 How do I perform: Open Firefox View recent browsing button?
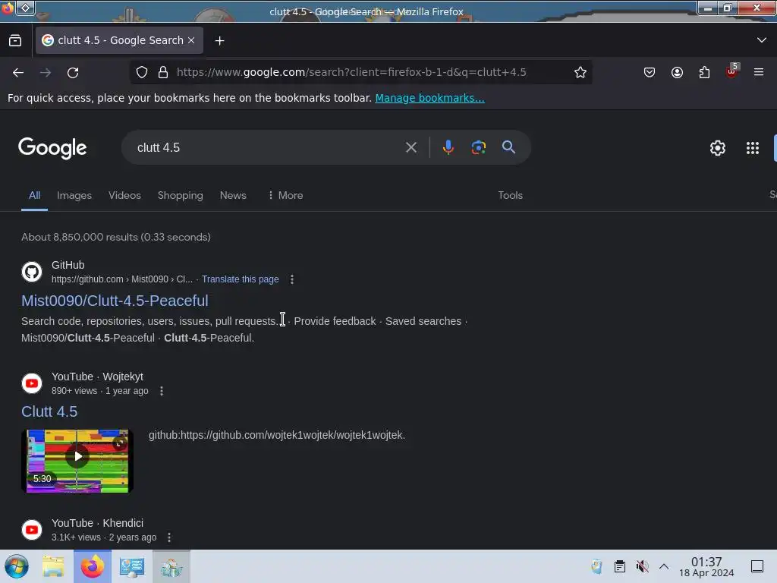pos(15,41)
